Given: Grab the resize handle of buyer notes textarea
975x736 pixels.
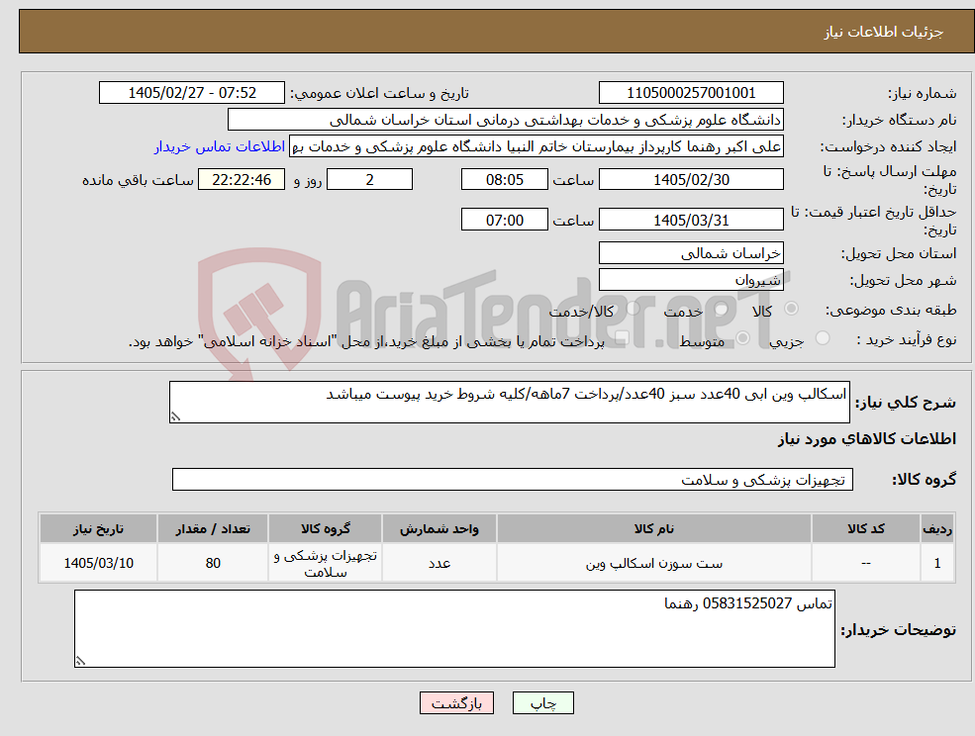Looking at the screenshot, I should 80,662.
